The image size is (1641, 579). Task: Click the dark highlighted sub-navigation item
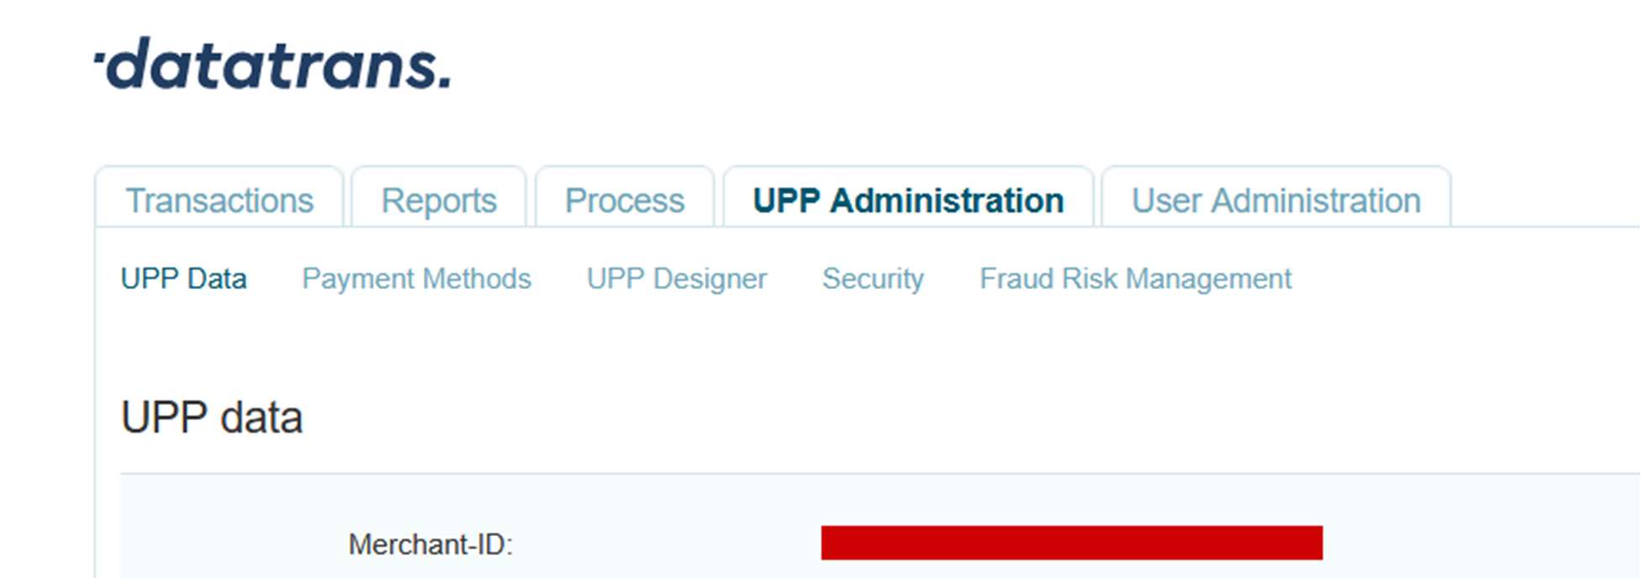(183, 279)
